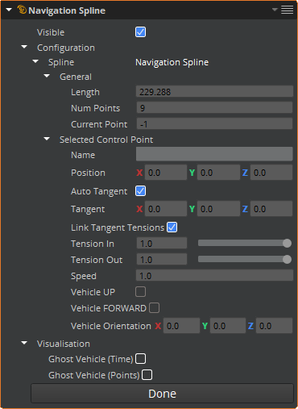Click the small panel options arrow
This screenshot has height=409, width=298.
[275, 10]
